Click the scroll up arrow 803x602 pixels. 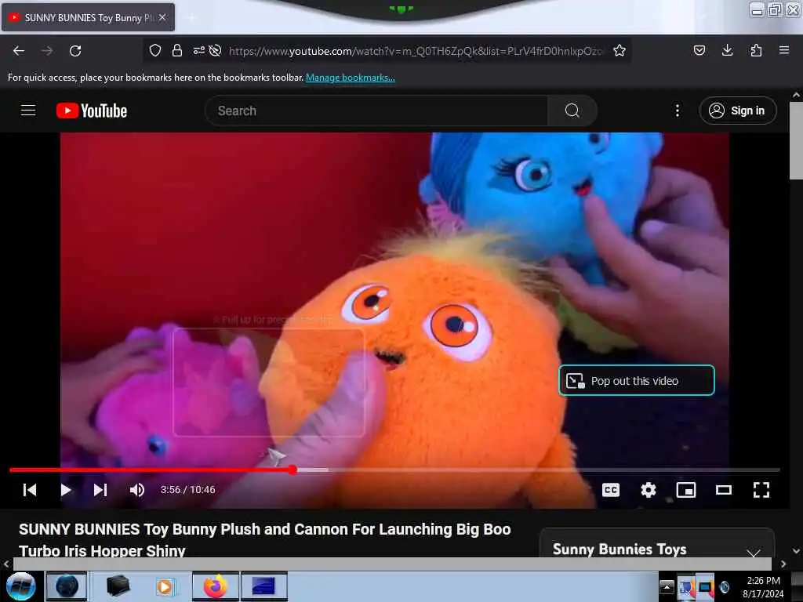[x=797, y=95]
